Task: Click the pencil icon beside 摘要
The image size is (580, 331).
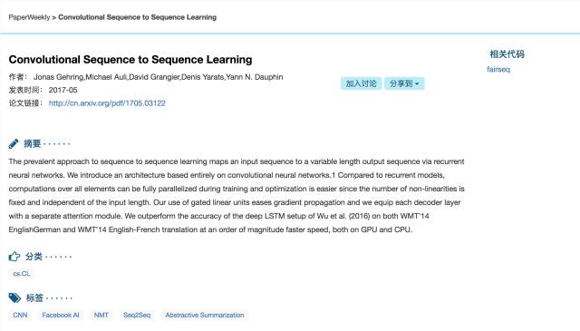Action: click(14, 143)
